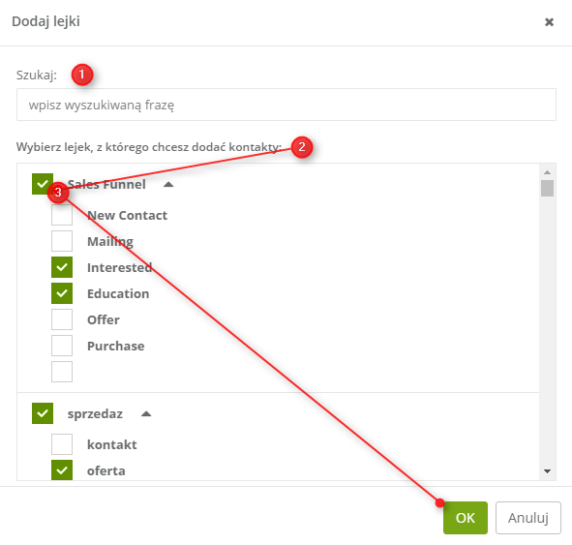Screen dimensions: 572x545
Task: Close the Dodaj lejki dialog
Action: coord(549,22)
